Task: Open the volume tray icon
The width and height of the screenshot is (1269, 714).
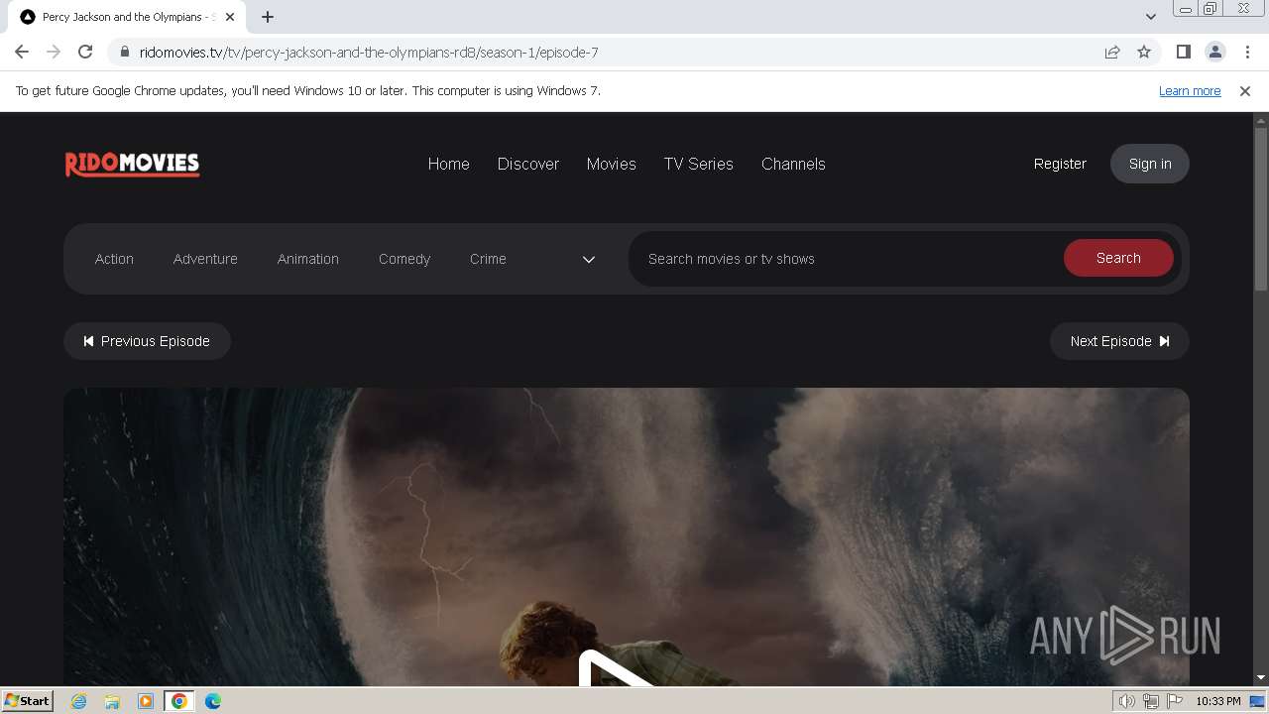Action: click(x=1126, y=701)
